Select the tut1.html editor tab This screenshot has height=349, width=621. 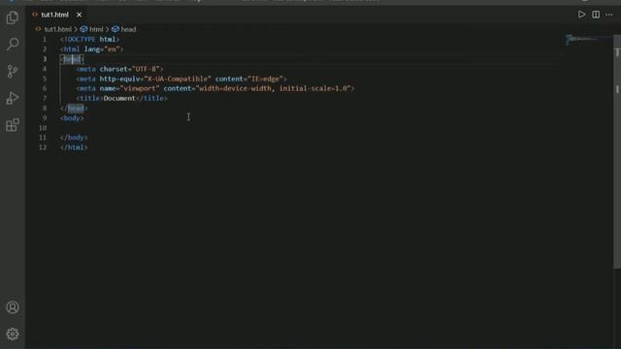pos(54,15)
